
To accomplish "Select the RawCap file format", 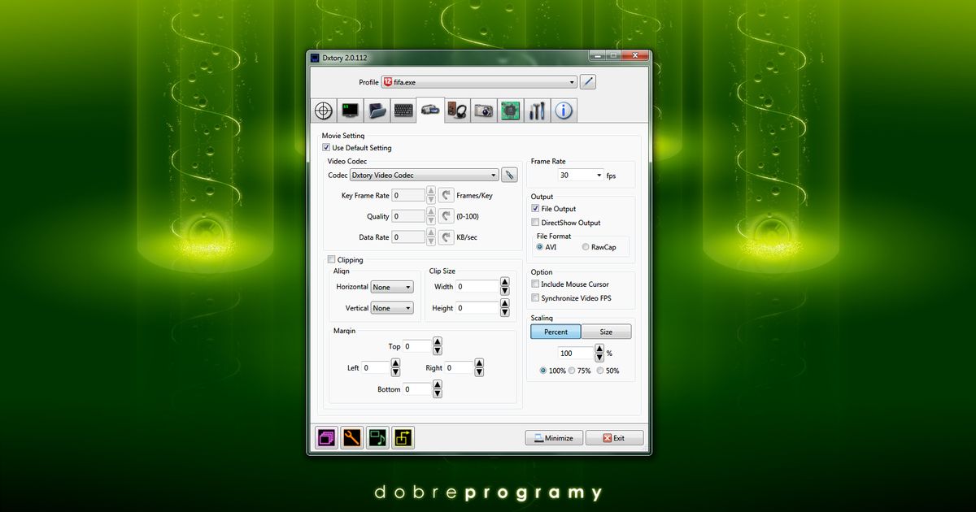I will [583, 247].
